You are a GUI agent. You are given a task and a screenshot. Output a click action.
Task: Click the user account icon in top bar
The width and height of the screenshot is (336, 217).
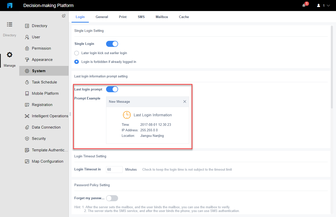[318, 5]
